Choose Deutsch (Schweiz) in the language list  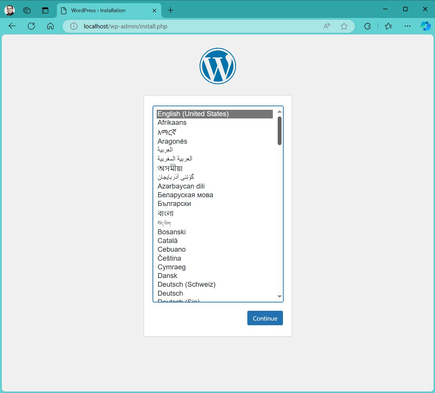coord(187,284)
